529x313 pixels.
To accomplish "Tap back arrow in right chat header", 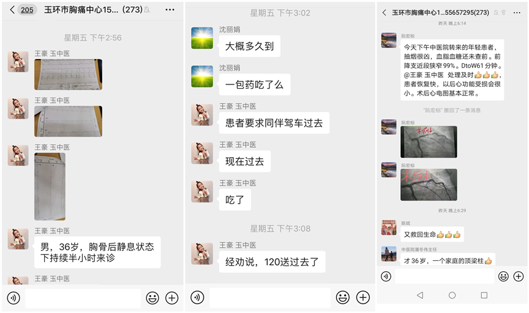I will pyautogui.click(x=384, y=13).
